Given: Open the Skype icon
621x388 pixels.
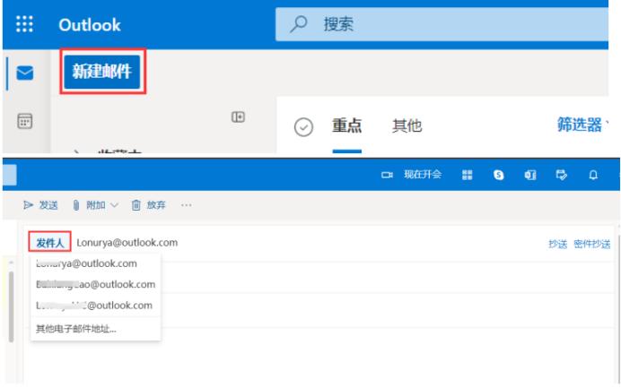Looking at the screenshot, I should (499, 175).
